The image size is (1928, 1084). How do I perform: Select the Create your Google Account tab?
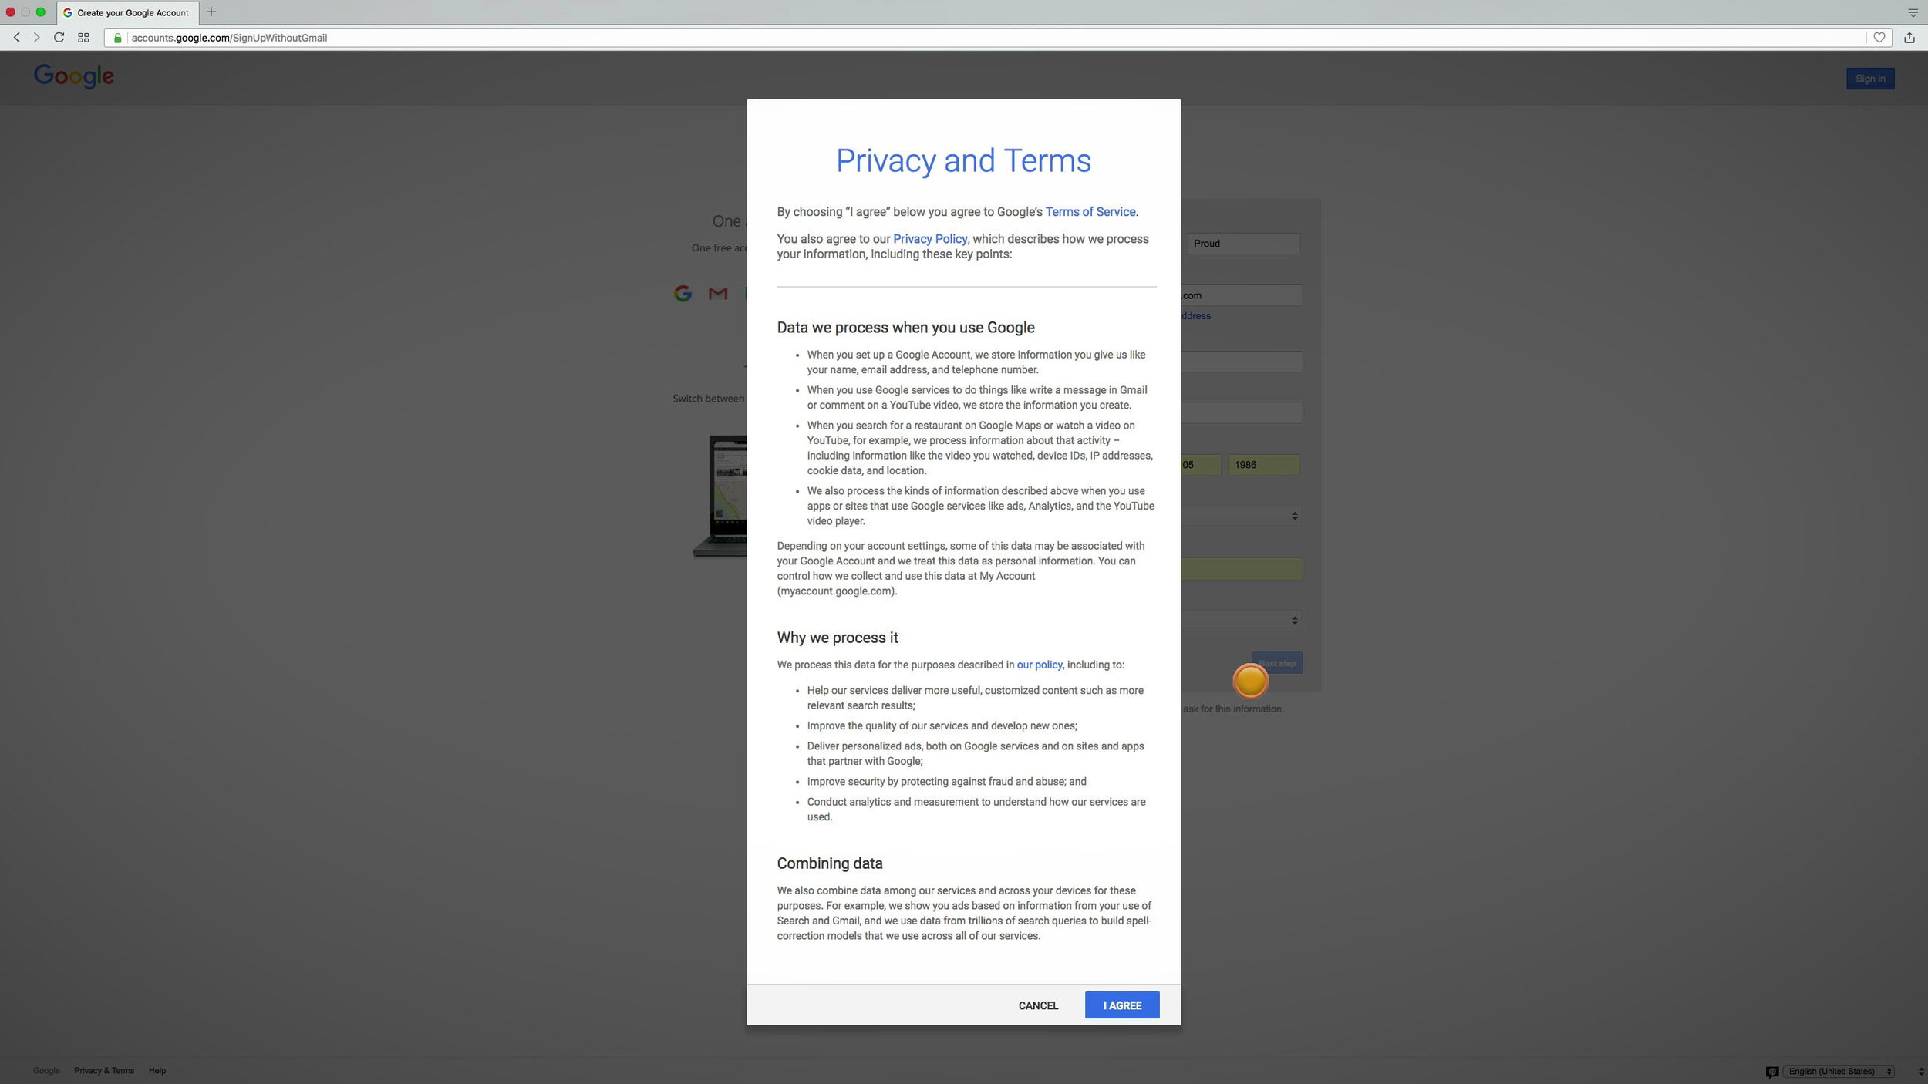point(127,12)
